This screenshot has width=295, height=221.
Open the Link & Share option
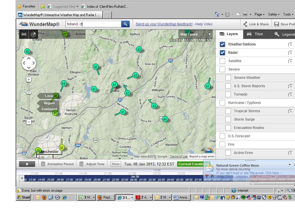[256, 24]
